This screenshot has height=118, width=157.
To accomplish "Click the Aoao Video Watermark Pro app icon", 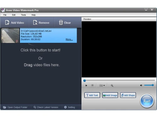I will click(3, 10).
